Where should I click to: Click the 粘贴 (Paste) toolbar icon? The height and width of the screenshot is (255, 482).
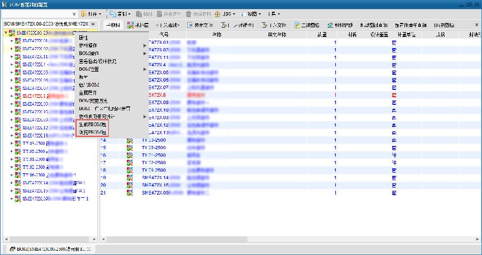point(139,13)
